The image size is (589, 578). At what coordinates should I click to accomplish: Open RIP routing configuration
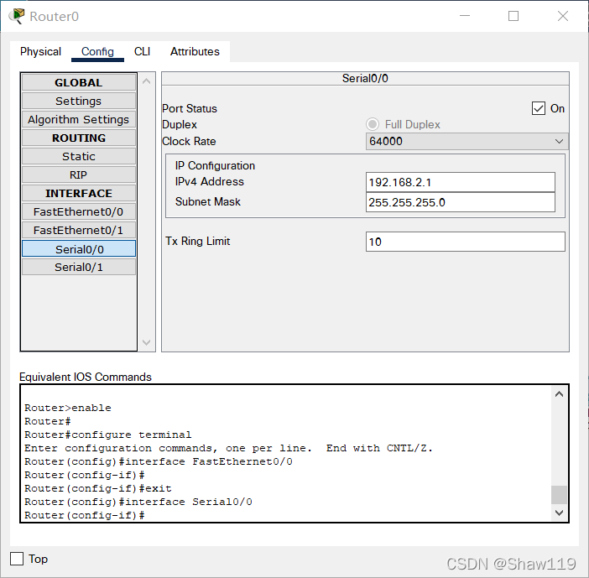78,174
